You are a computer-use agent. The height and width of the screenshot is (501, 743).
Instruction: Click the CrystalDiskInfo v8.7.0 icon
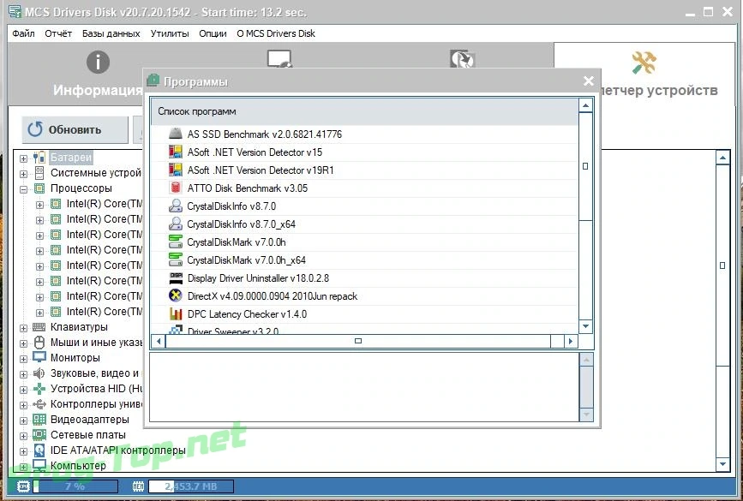coord(176,206)
